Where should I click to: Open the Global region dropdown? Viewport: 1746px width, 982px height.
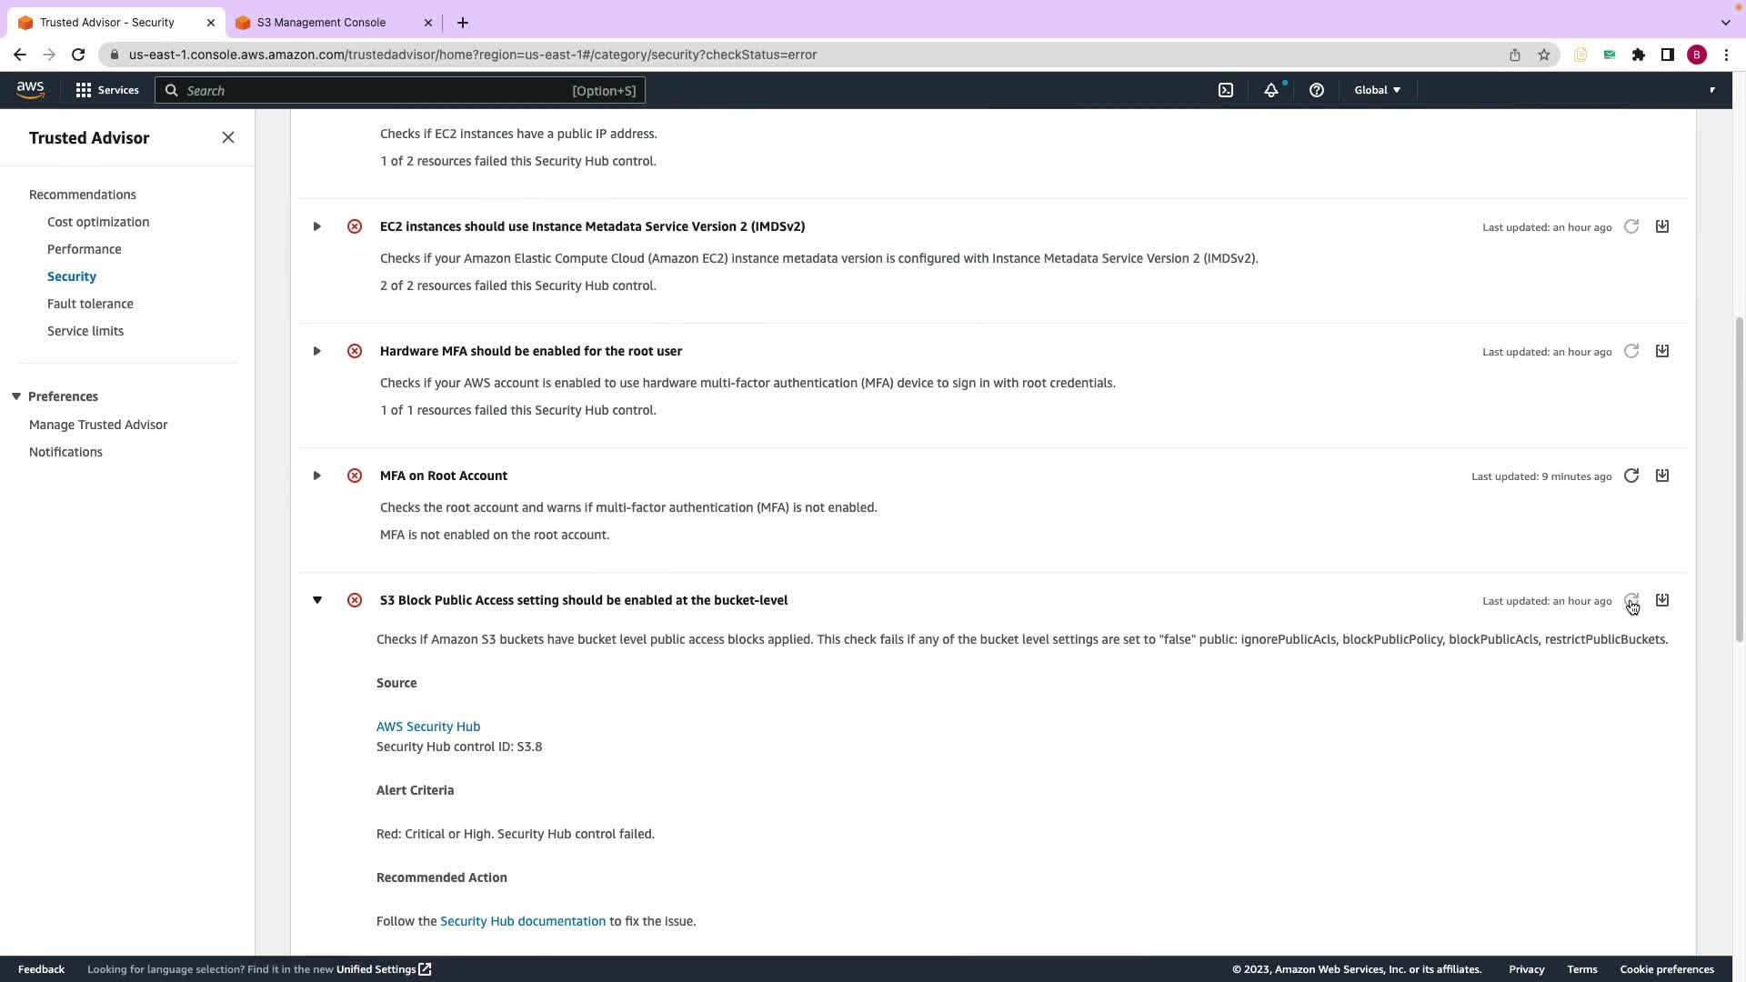tap(1377, 90)
